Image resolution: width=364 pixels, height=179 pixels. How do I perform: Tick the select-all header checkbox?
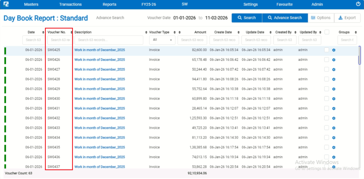pyautogui.click(x=327, y=32)
